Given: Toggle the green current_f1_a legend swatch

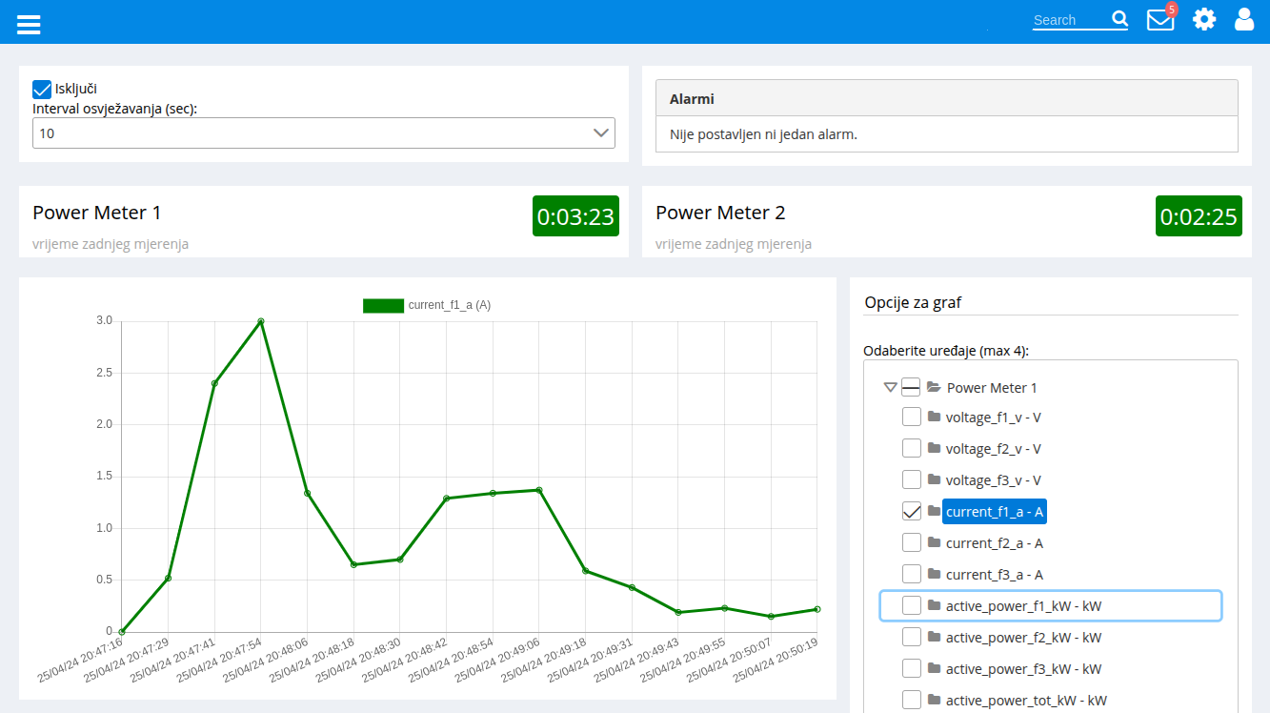Looking at the screenshot, I should [x=383, y=305].
